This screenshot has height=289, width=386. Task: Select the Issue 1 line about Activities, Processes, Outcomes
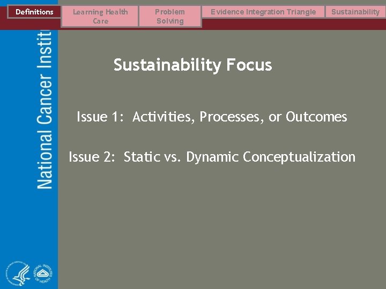coord(212,117)
